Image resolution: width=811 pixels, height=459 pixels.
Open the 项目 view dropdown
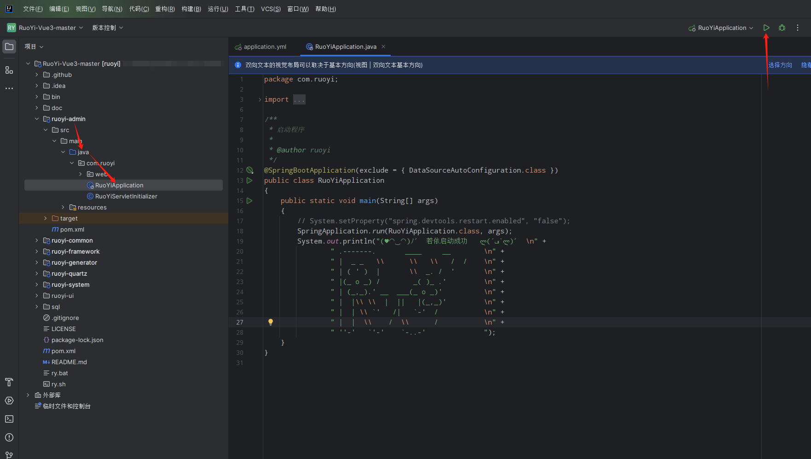point(34,46)
